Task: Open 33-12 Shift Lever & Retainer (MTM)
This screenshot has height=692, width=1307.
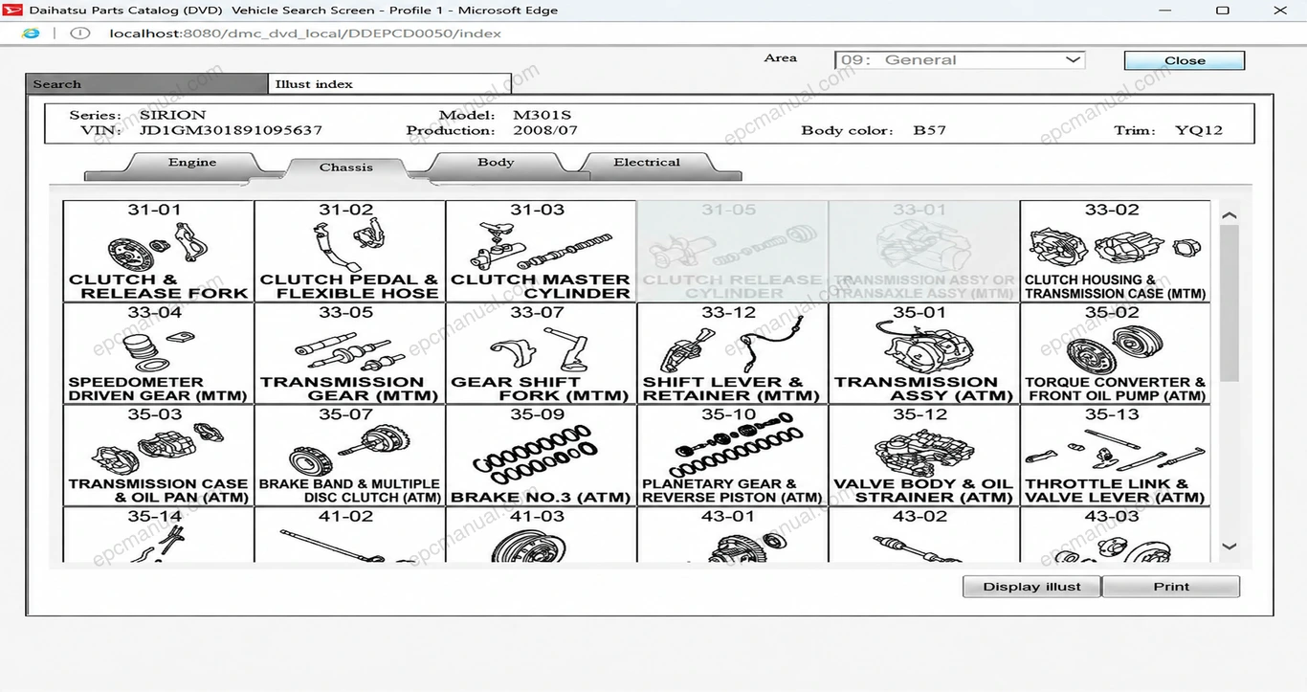Action: point(733,354)
